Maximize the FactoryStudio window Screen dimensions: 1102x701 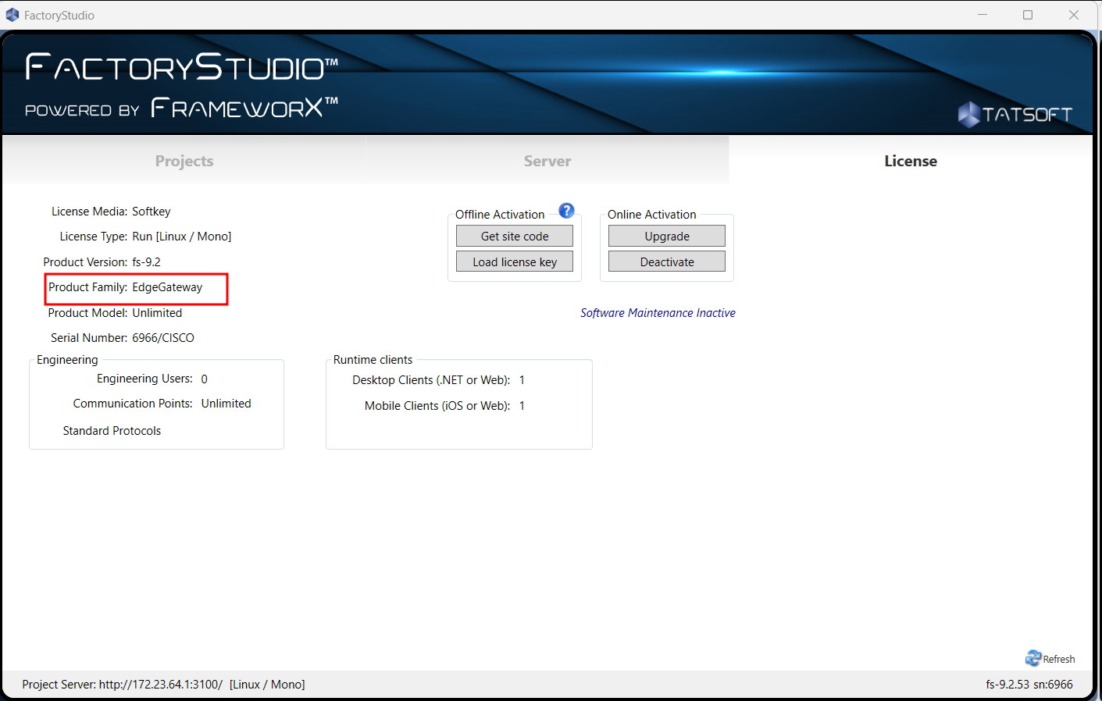pos(1028,15)
